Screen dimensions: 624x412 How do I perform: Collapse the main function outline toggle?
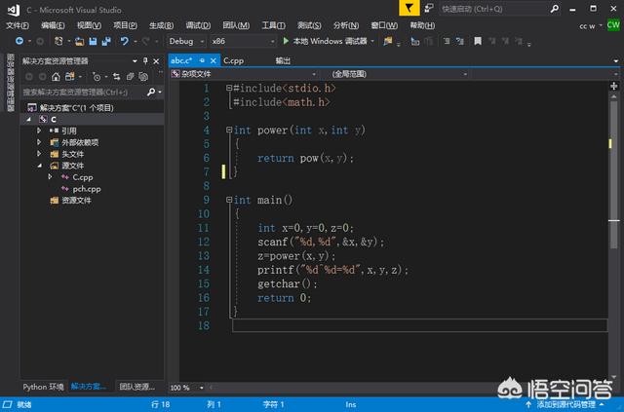229,200
